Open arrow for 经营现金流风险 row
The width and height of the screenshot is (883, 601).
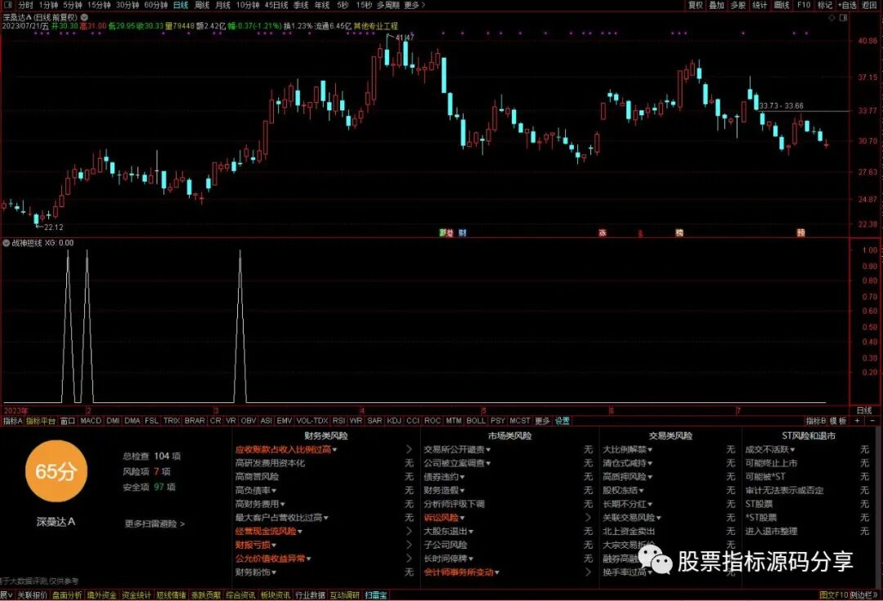[409, 531]
